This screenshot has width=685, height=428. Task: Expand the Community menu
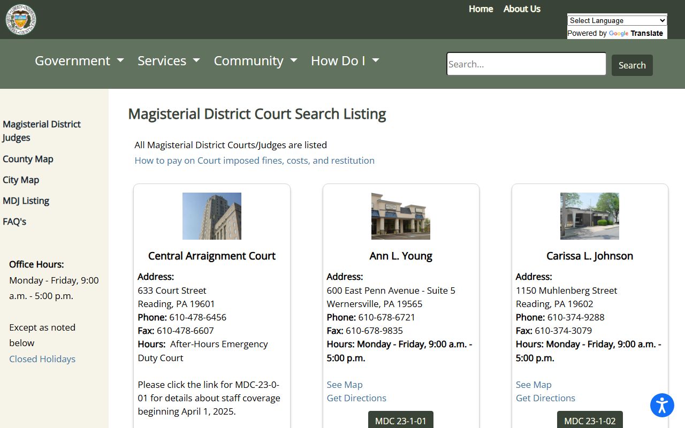(x=255, y=61)
